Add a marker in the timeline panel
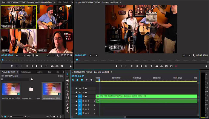Screen dimensions: 209x119 tap(87, 80)
